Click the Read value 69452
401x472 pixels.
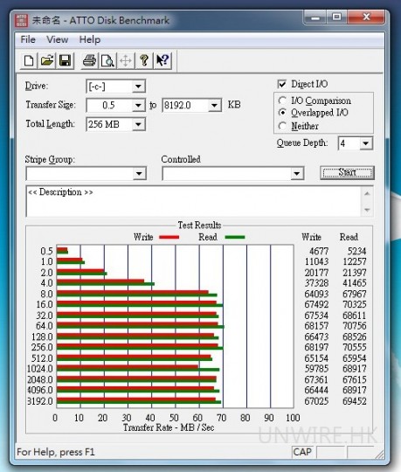355,401
